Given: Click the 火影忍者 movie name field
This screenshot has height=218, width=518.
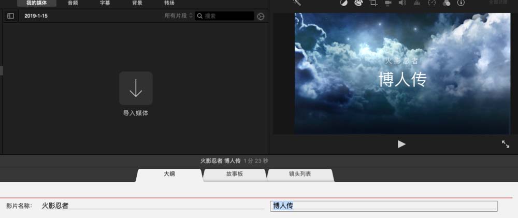Looking at the screenshot, I should click(x=153, y=206).
